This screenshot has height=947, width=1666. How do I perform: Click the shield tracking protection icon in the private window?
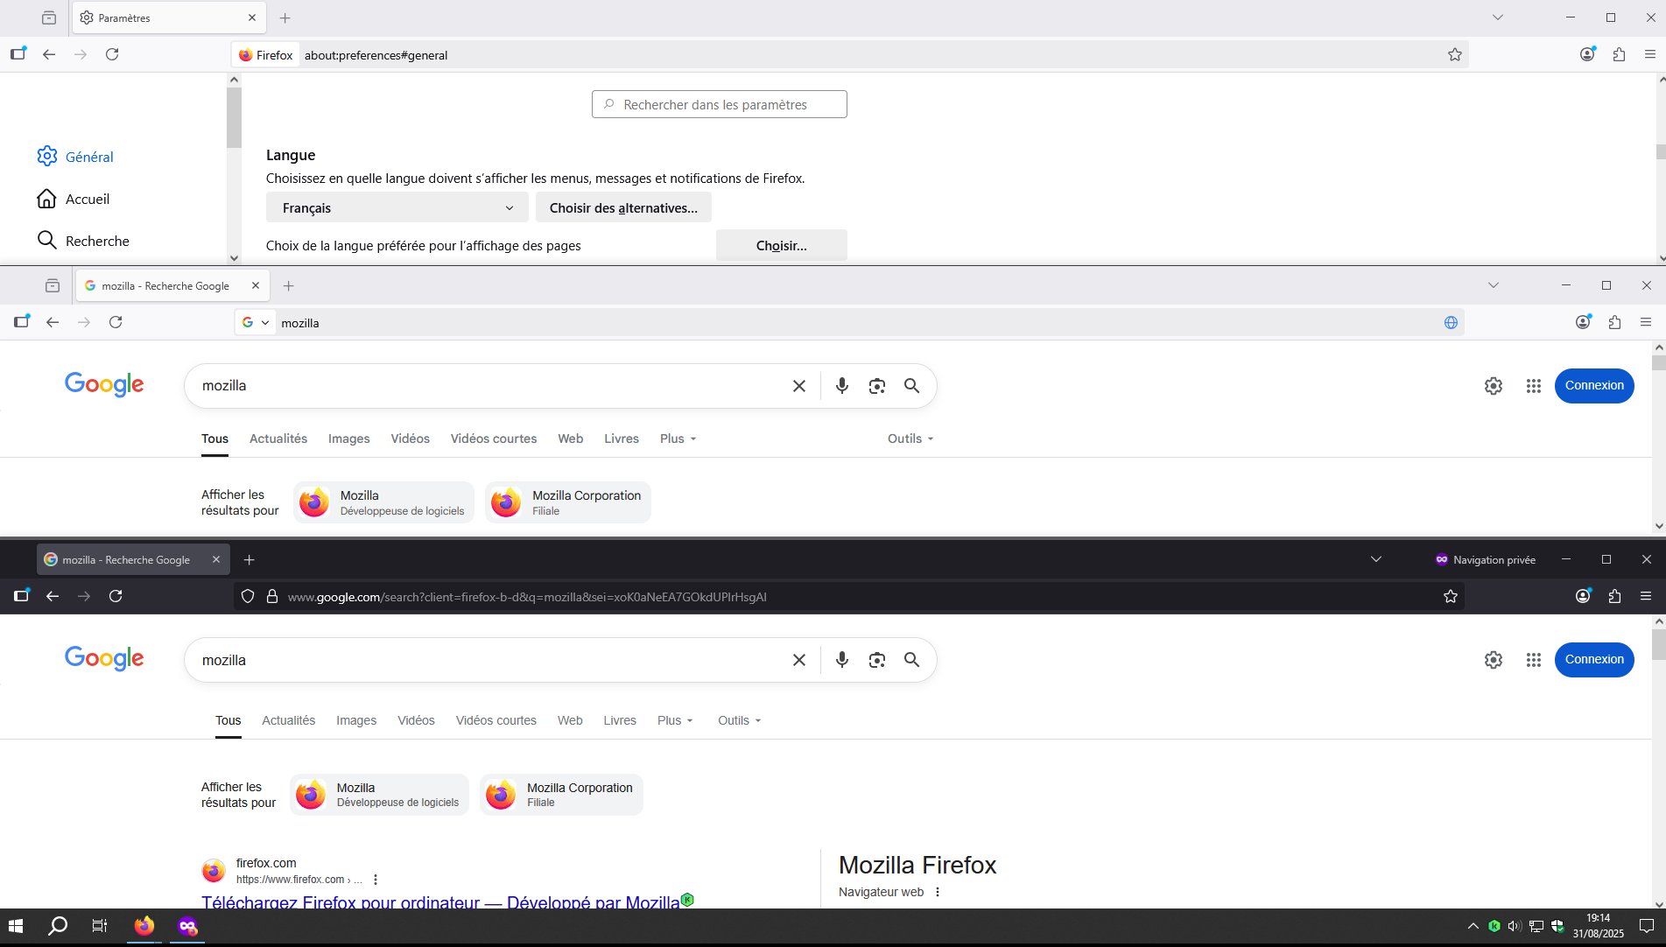tap(248, 596)
